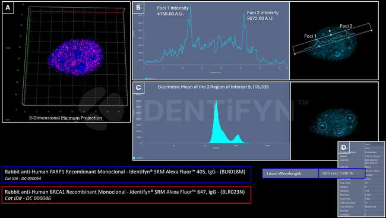The height and width of the screenshot is (218, 386).
Task: Select the upper-right circular ROI on the nucleus
Action: (350, 118)
